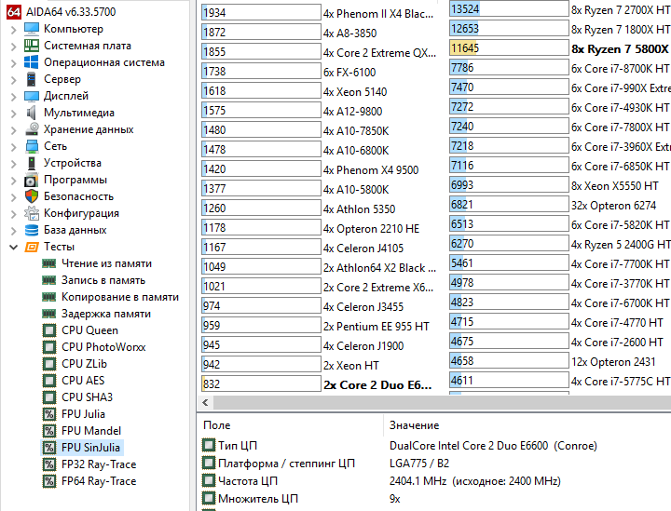The width and height of the screenshot is (671, 511).
Task: Click the DualCore Intel Core 2 Duo E6600 value
Action: pos(493,446)
